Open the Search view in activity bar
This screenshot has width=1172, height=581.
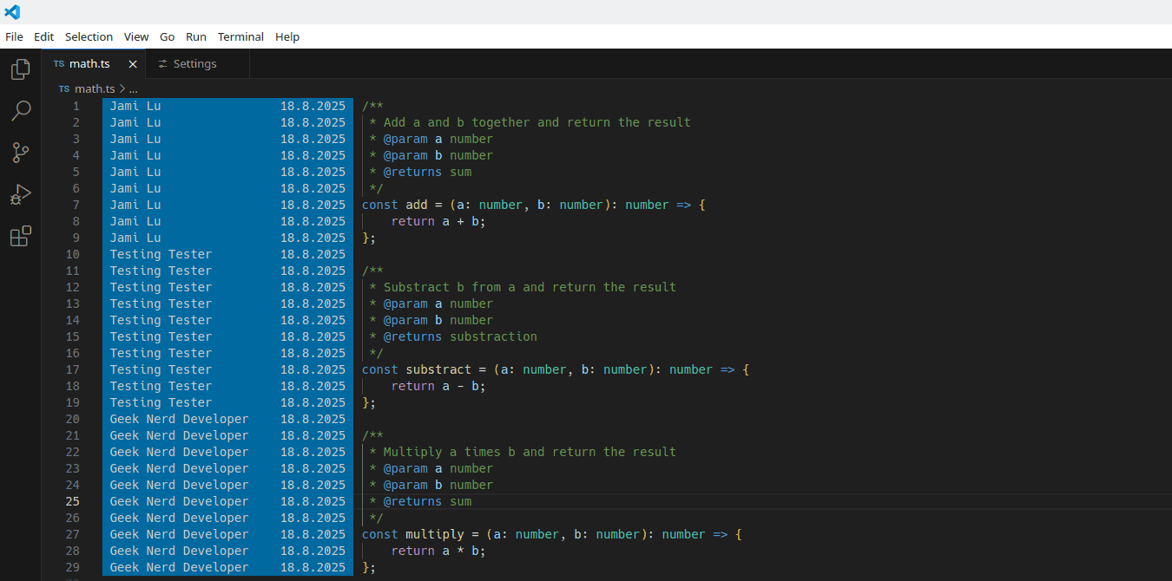(x=21, y=111)
